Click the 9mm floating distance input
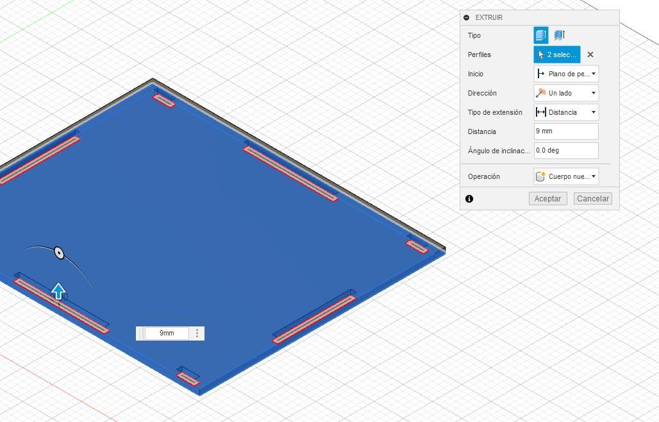Screen dimensions: 659x422 [167, 333]
